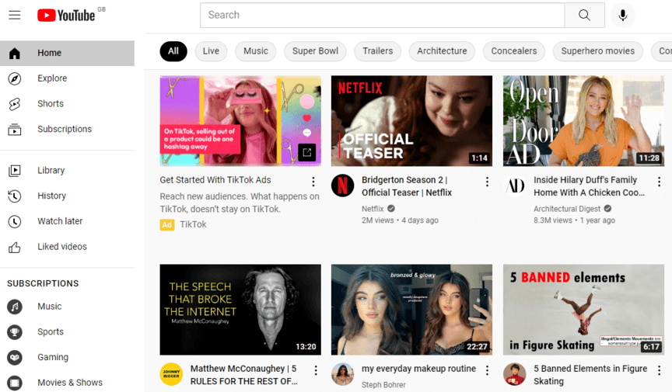672x392 pixels.
Task: Click the Home icon in sidebar
Action: (15, 53)
